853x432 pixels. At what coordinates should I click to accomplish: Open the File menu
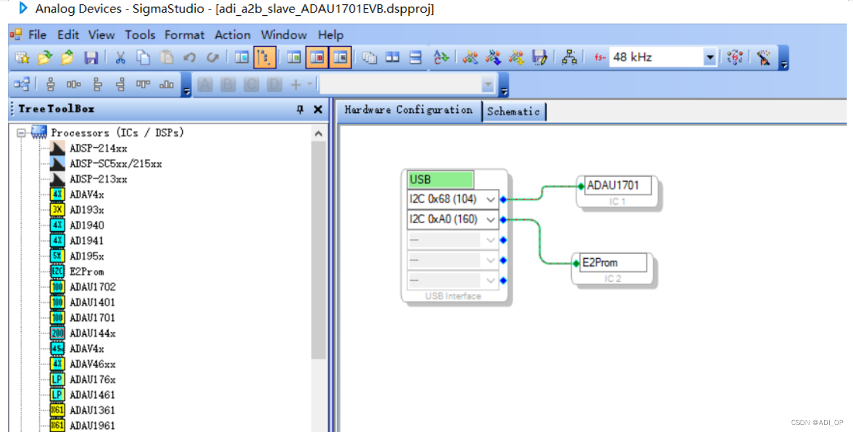point(37,35)
